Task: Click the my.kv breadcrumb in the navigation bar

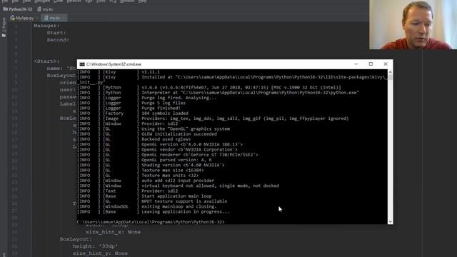Action: pos(46,9)
